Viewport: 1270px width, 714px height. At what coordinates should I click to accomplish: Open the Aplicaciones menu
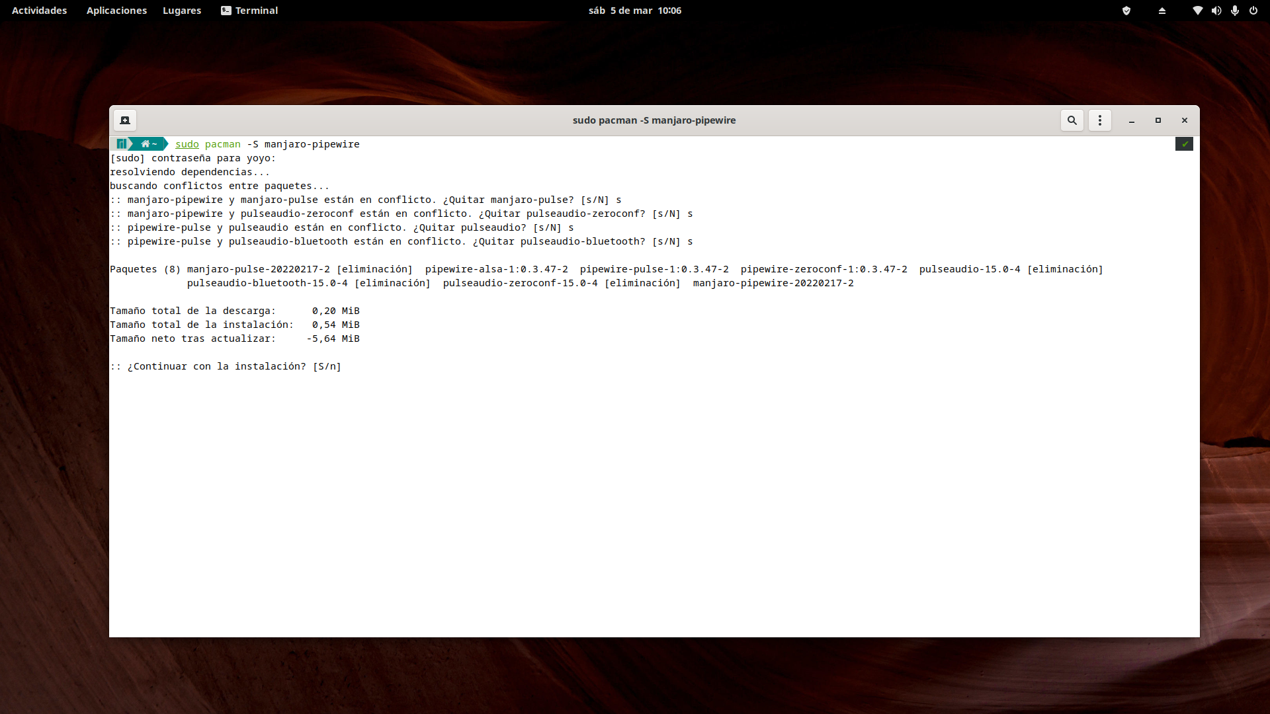click(x=116, y=11)
